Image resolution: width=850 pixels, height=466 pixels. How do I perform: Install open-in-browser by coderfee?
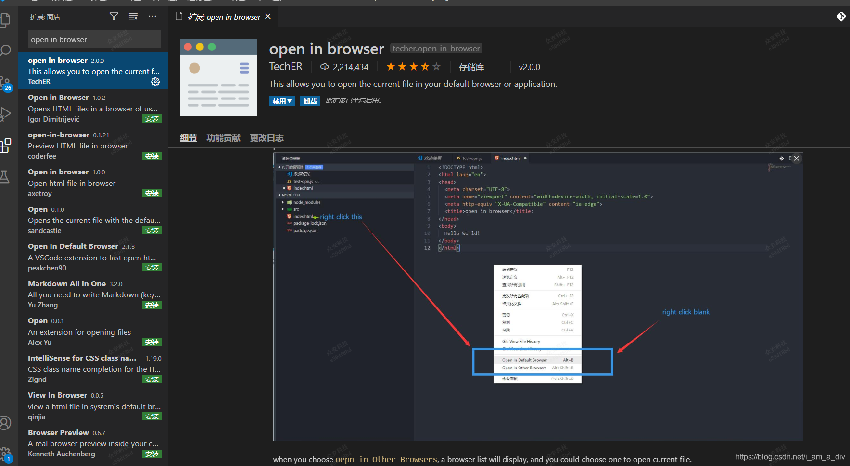[152, 156]
